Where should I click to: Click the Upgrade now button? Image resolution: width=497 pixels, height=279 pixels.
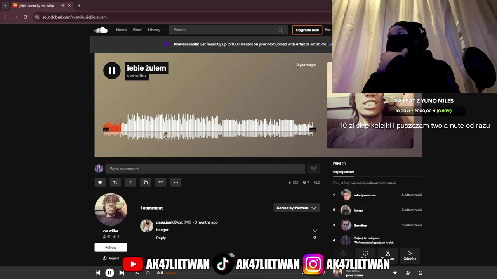[x=307, y=30]
